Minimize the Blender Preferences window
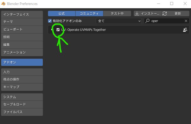The height and width of the screenshot is (124, 191). tap(158, 4)
